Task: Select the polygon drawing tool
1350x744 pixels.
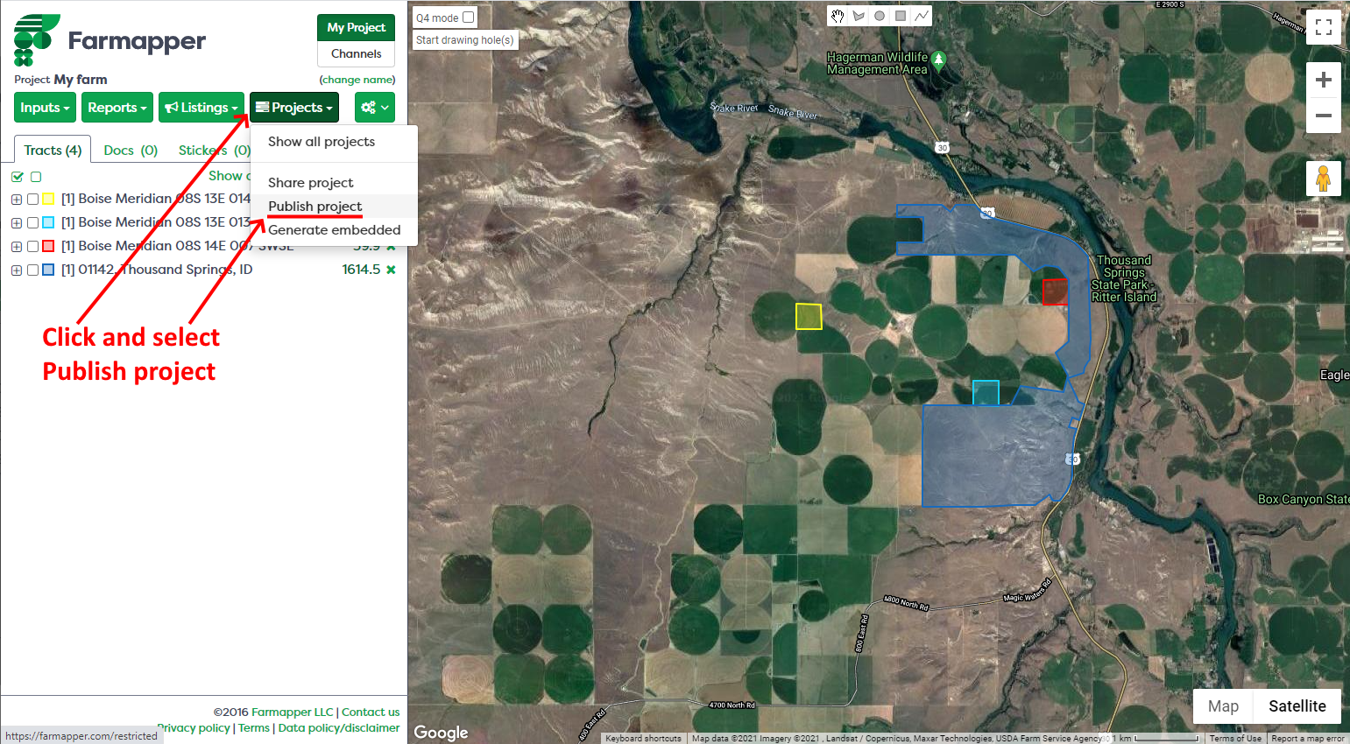Action: [859, 16]
